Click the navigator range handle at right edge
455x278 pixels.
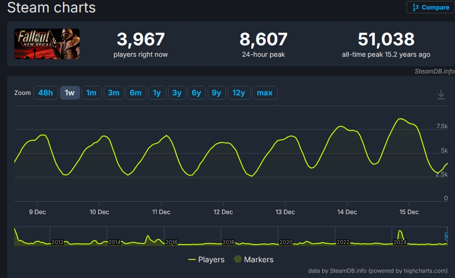[x=447, y=237]
